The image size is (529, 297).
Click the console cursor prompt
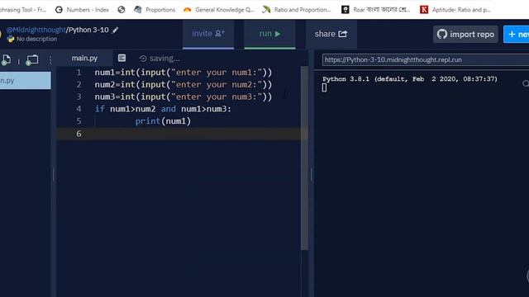[x=324, y=87]
